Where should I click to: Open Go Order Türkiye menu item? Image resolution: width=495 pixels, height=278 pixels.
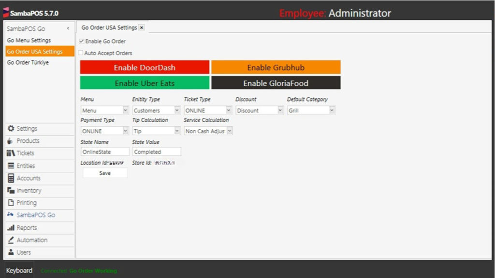28,63
